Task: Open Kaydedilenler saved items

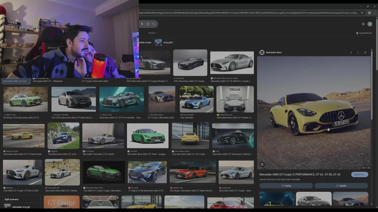Action: pyautogui.click(x=364, y=33)
